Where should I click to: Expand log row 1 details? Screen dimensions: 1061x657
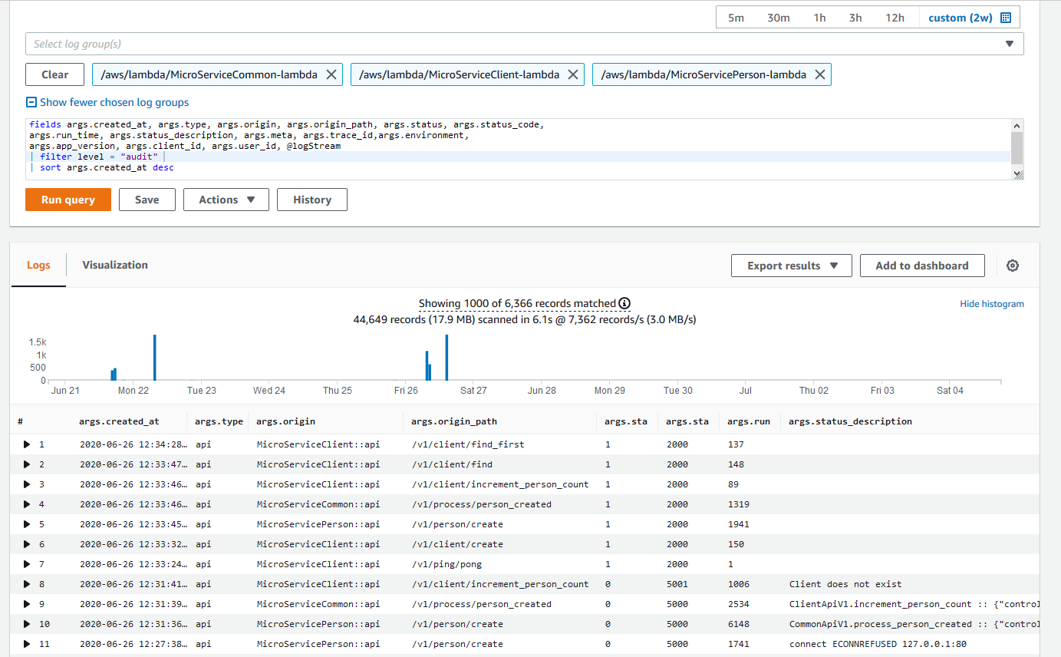(x=27, y=444)
